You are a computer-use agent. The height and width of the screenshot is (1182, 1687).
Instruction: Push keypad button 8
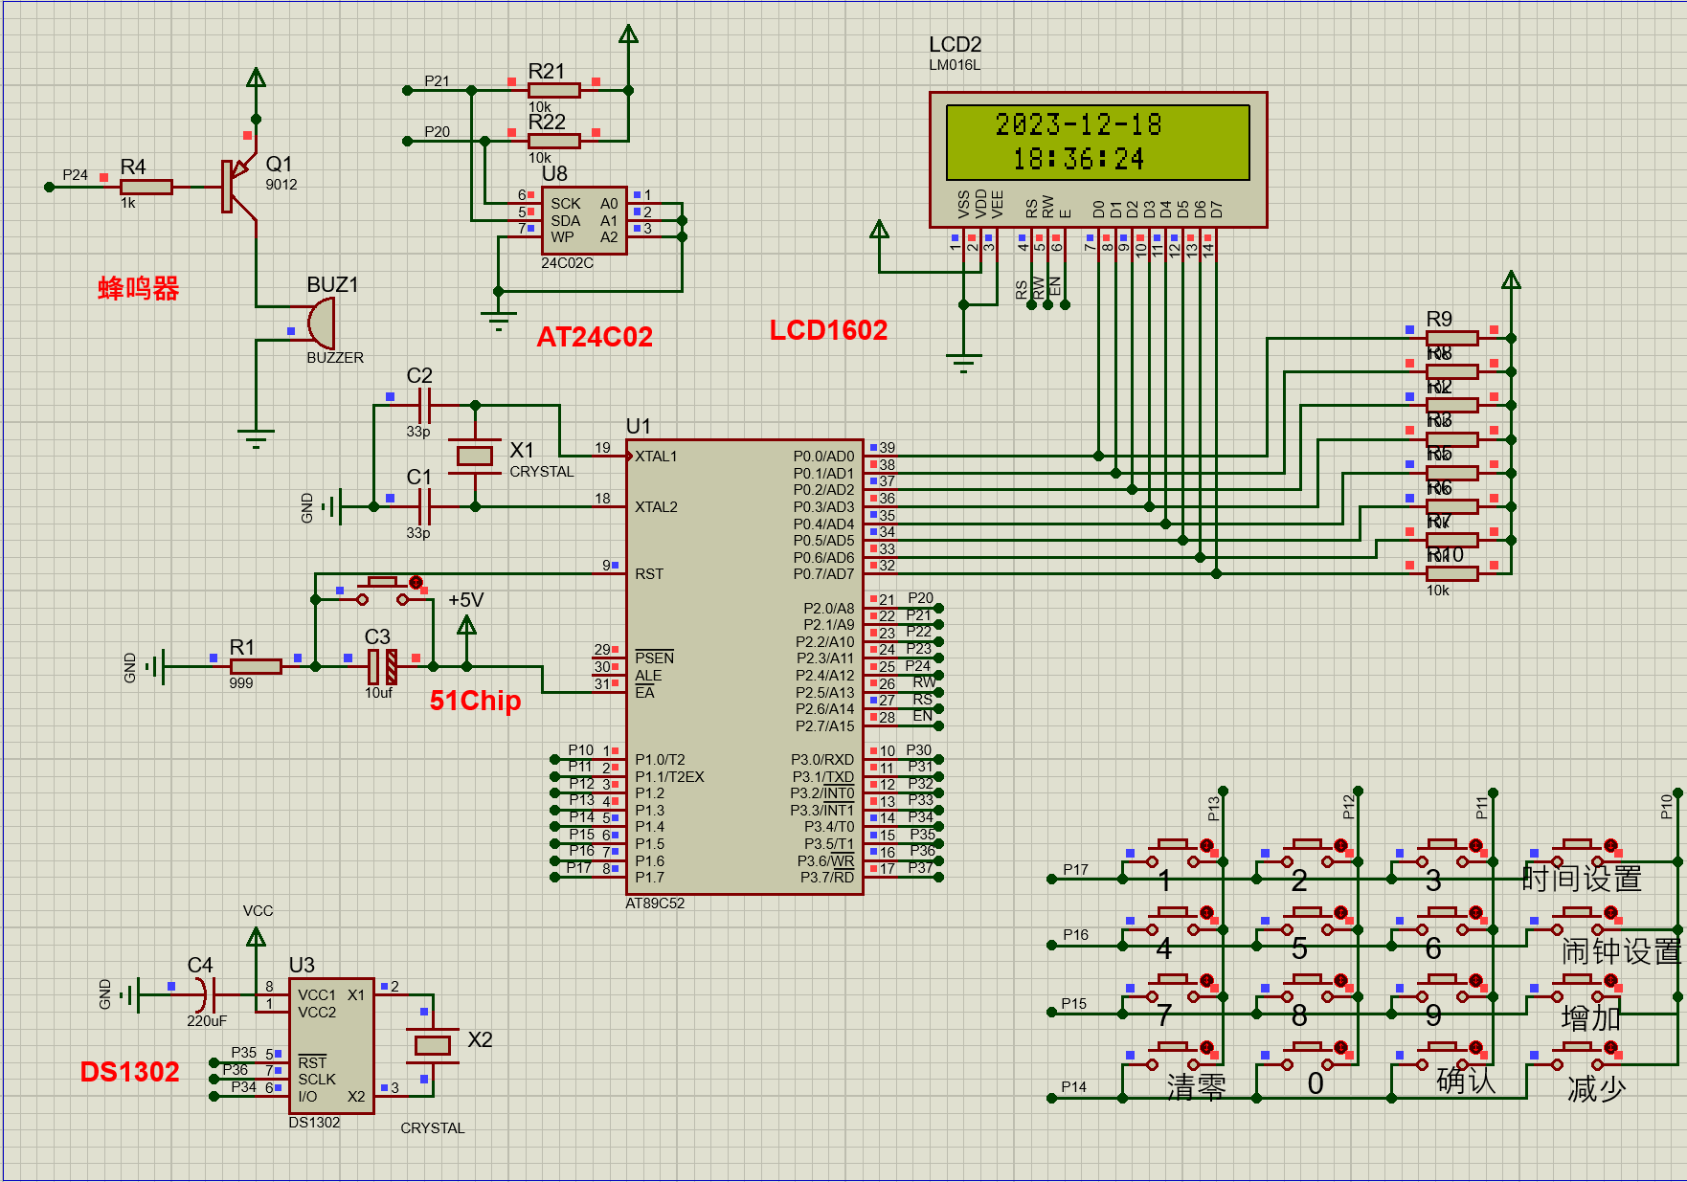click(1308, 988)
